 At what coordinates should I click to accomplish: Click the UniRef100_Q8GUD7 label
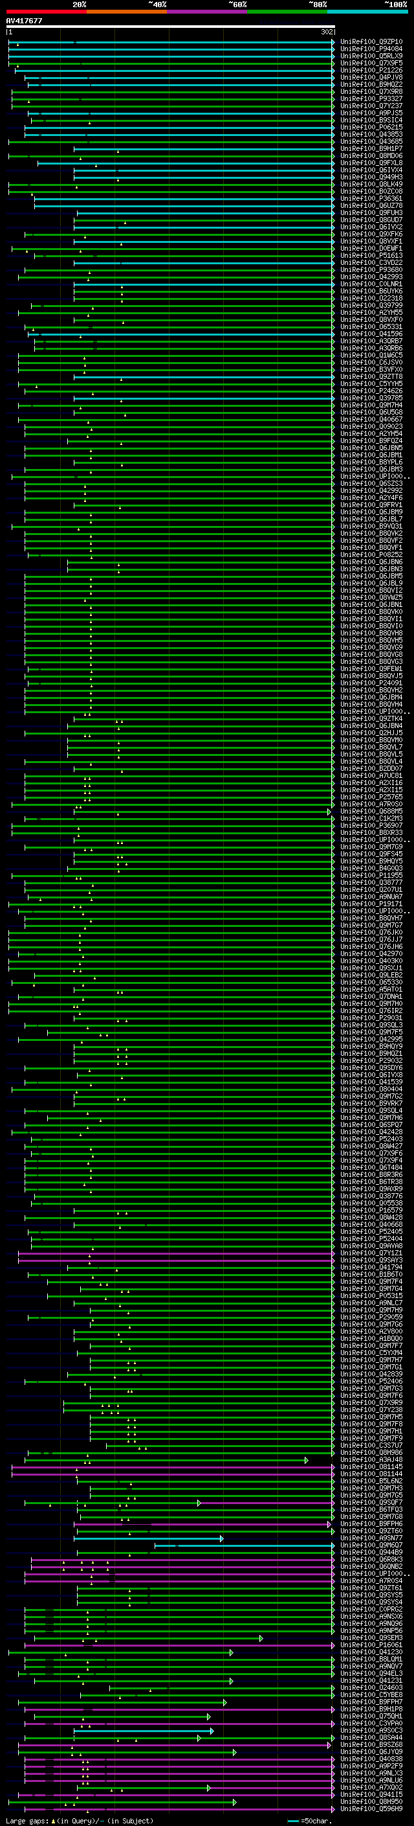point(371,220)
